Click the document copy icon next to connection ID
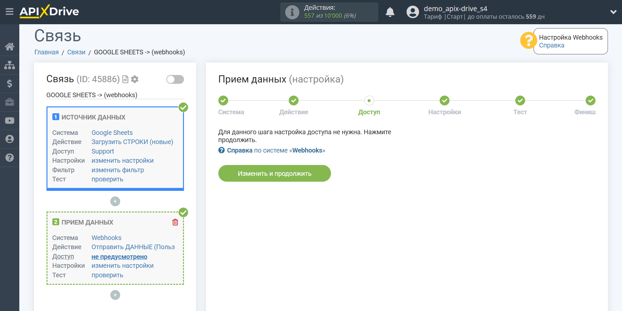 (x=125, y=79)
